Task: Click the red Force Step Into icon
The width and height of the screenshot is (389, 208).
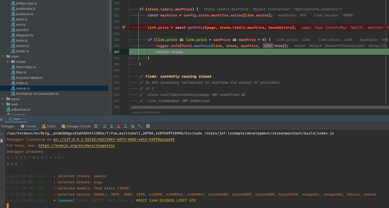Action: click(x=119, y=126)
